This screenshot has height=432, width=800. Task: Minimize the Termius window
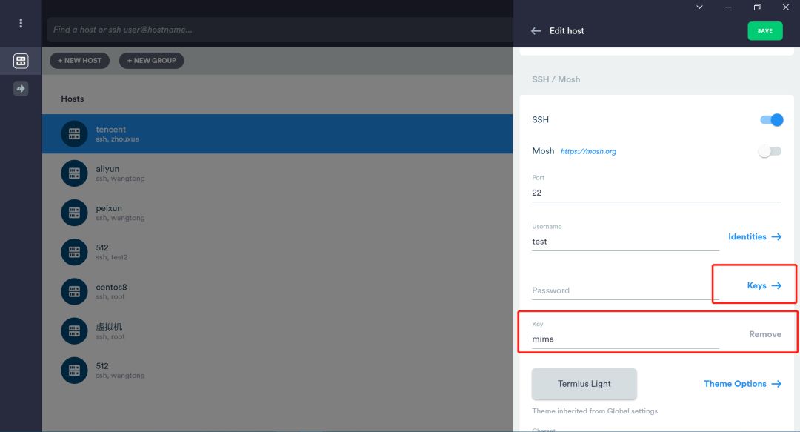pyautogui.click(x=728, y=7)
